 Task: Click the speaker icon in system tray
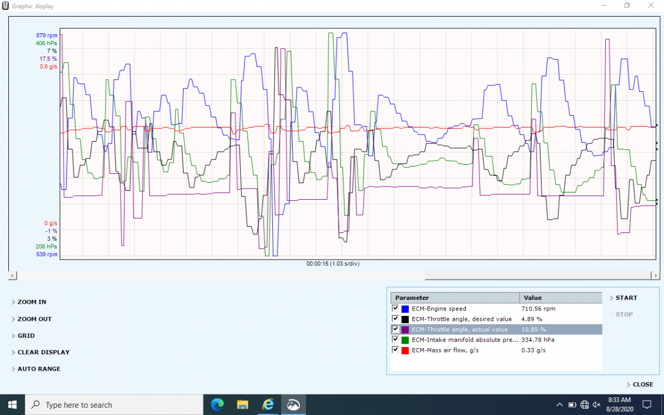[596, 404]
